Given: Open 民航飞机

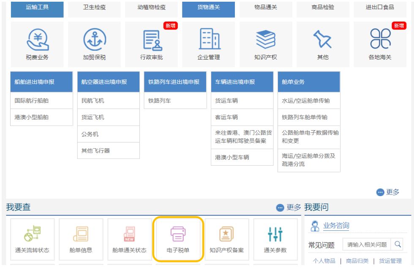Looking at the screenshot, I should point(109,101).
